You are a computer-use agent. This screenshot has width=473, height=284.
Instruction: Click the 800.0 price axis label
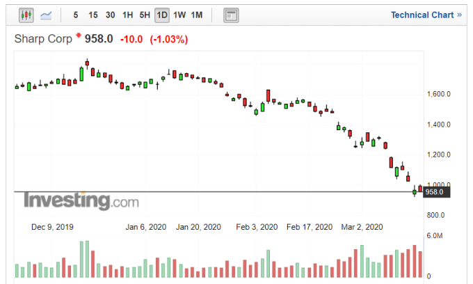[x=435, y=215]
